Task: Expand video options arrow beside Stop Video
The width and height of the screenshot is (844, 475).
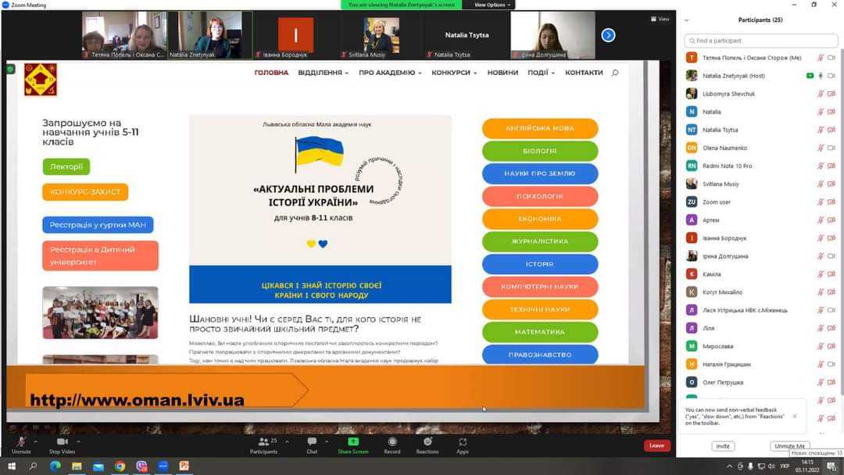Action: click(x=78, y=441)
